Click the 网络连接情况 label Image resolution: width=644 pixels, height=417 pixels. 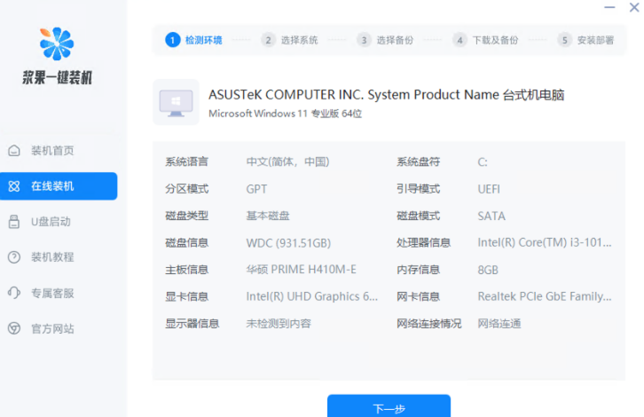[428, 323]
